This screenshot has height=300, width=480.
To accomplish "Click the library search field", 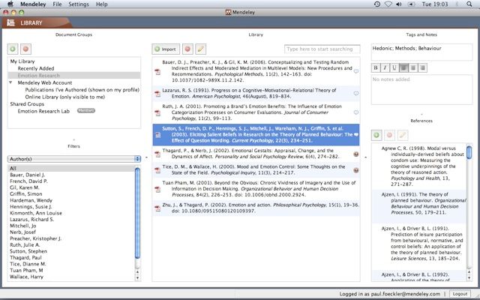I will click(x=324, y=48).
